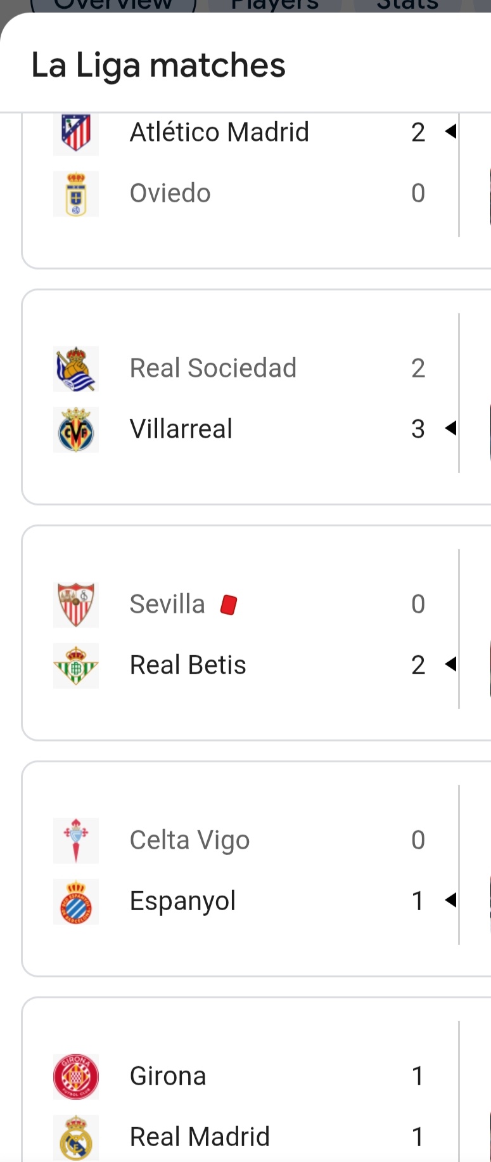The image size is (491, 1162).
Task: Click the Villarreal club crest
Action: [76, 429]
